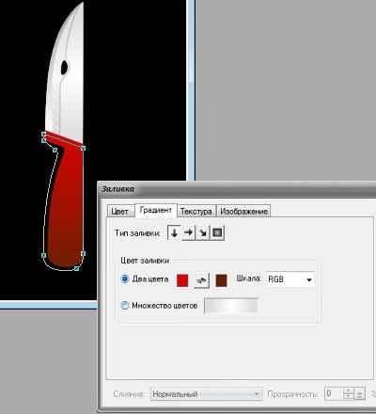Select the Множество цветов radio button
The height and width of the screenshot is (414, 376).
125,305
